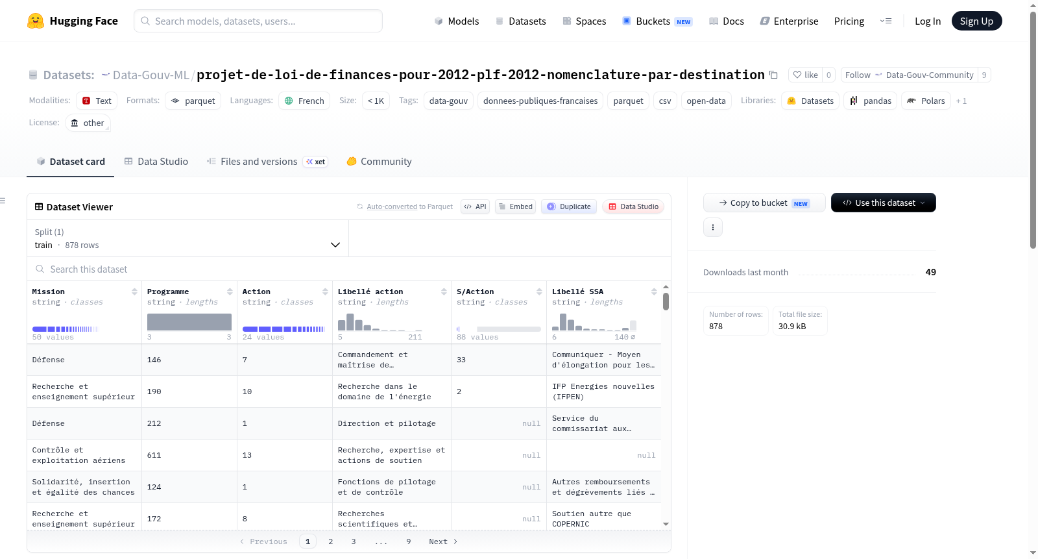
Task: Click the Sign Up button
Action: pos(976,21)
